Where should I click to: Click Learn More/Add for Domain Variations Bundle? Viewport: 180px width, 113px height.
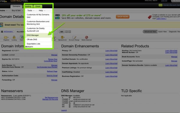(171, 65)
